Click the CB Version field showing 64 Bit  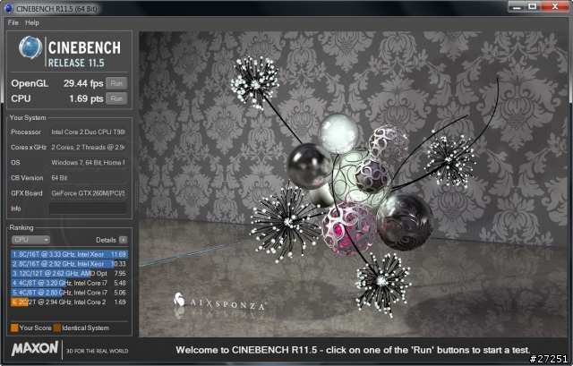pos(88,178)
